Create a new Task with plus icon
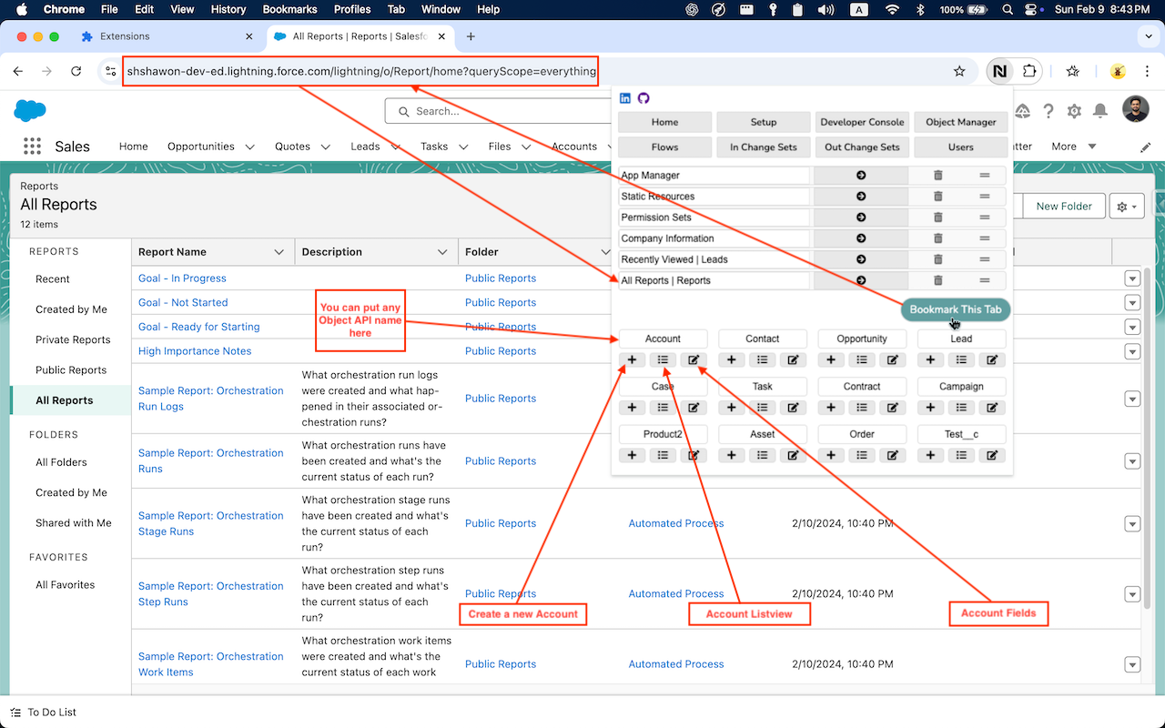This screenshot has height=728, width=1165. [x=731, y=408]
